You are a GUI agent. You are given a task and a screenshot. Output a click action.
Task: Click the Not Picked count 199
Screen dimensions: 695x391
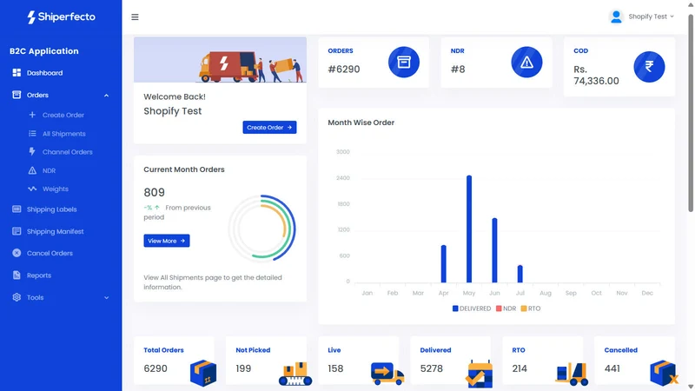tap(243, 368)
